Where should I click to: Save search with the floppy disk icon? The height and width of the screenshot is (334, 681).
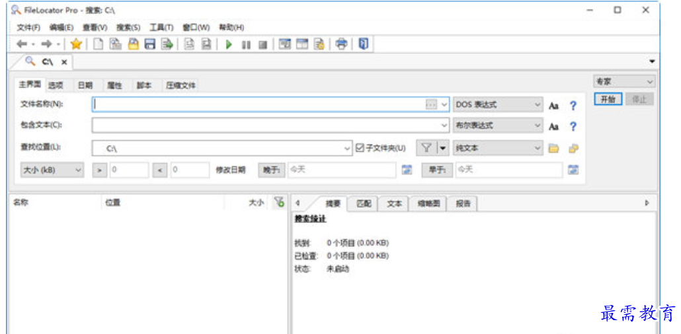[x=150, y=44]
